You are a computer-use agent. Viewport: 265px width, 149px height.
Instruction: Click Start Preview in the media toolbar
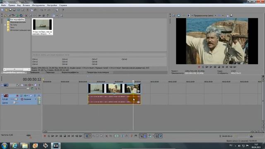[40, 16]
